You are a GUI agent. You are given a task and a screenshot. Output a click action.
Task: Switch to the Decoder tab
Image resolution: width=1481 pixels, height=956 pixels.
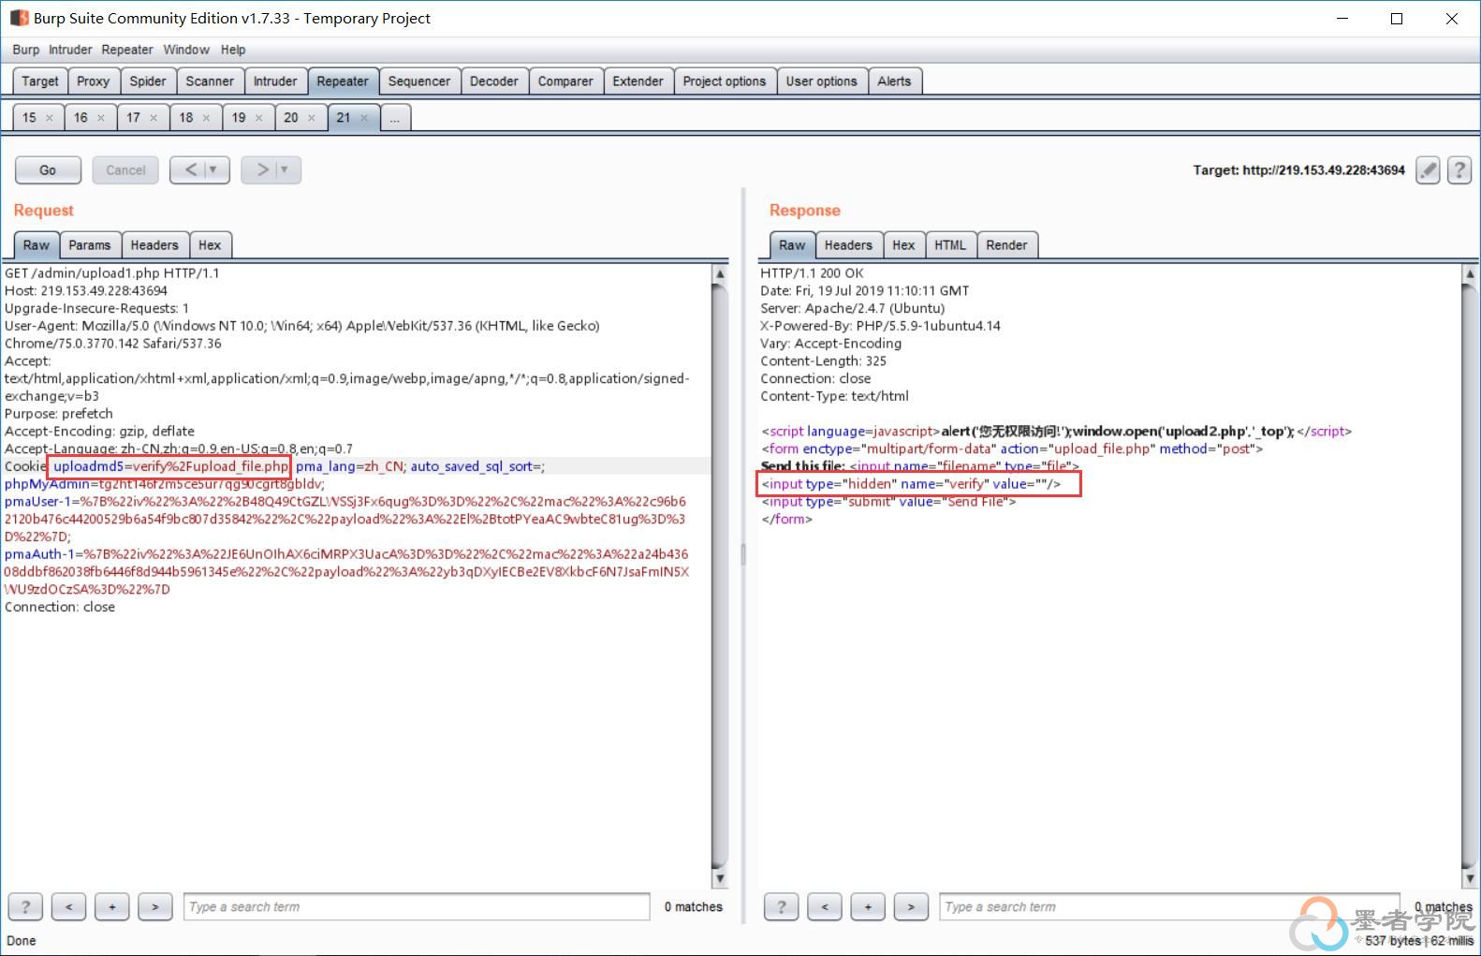point(494,81)
